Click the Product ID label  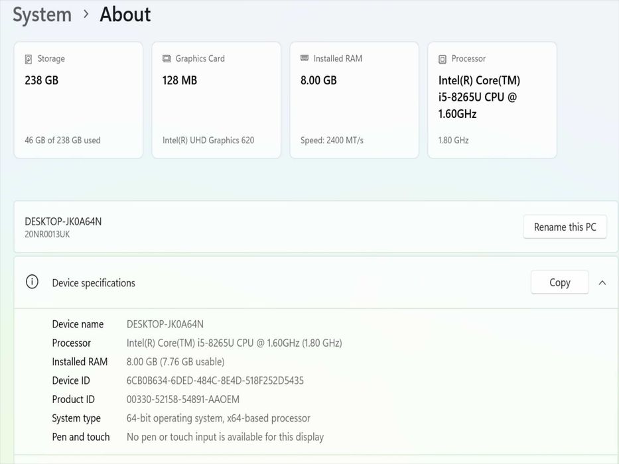[74, 399]
